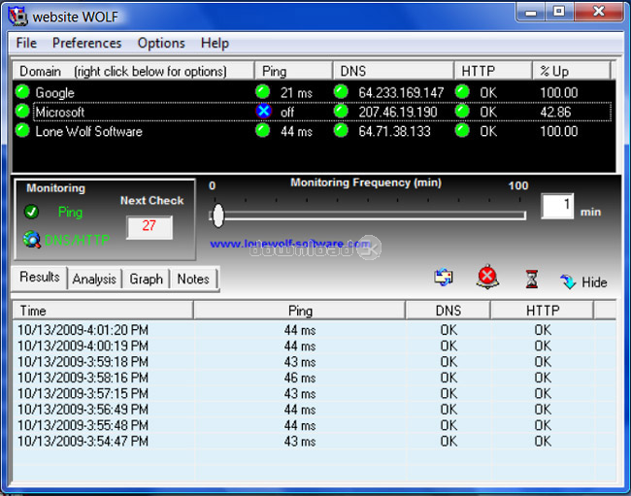Screen dimensions: 631x496
Task: Toggle DNS/HTTP monitoring globe icon
Action: pos(32,240)
